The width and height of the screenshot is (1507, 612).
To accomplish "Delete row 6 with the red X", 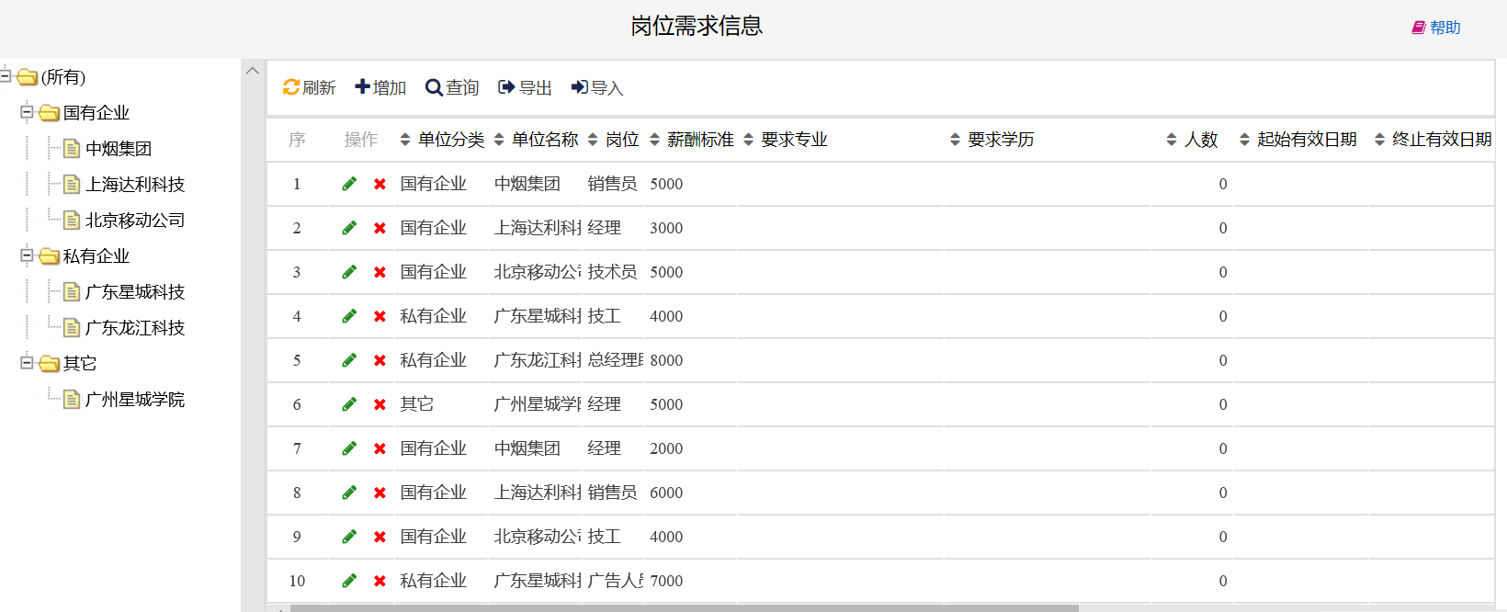I will click(x=380, y=405).
